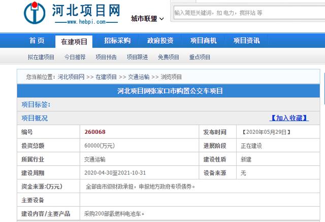Click the 投资总额 label cell
Image resolution: width=325 pixels, height=222 pixels.
(x=49, y=145)
